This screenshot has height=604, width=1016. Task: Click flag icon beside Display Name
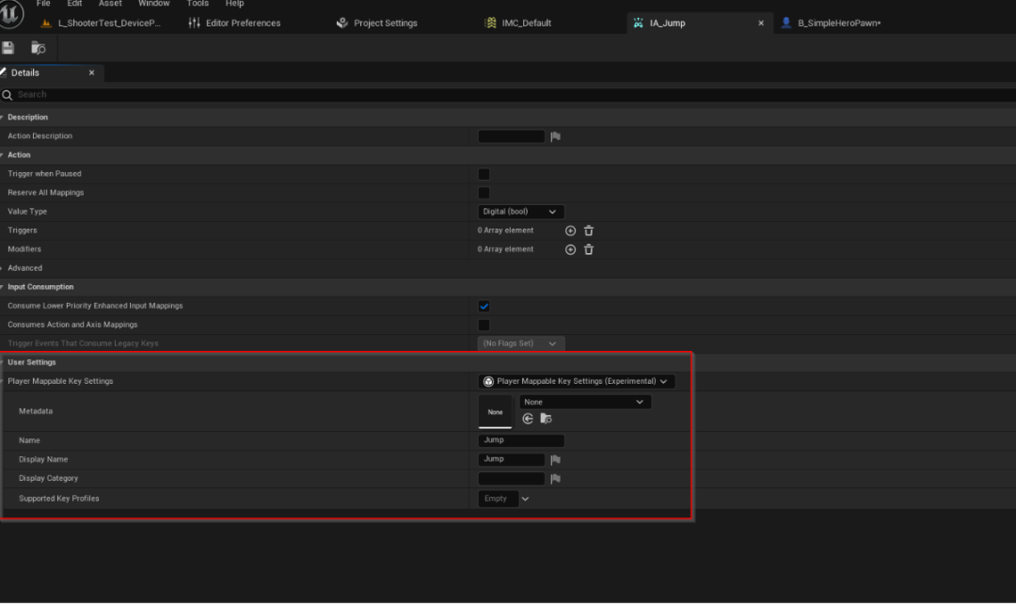coord(555,459)
